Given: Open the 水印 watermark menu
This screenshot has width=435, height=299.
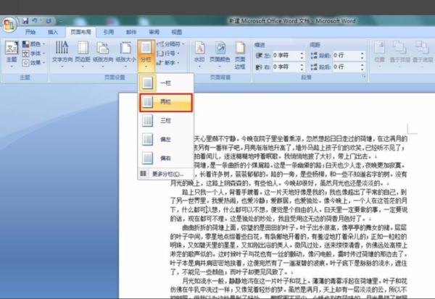Looking at the screenshot, I should pyautogui.click(x=199, y=54).
